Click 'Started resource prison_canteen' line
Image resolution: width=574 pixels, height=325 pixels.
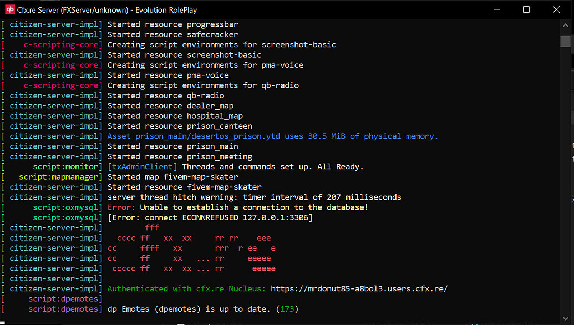(180, 126)
